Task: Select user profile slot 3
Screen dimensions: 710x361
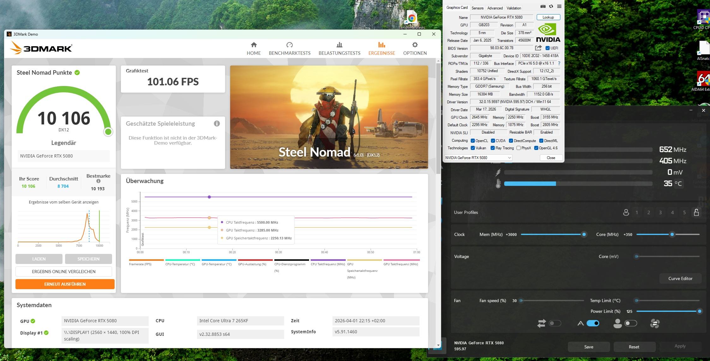Action: tap(660, 213)
